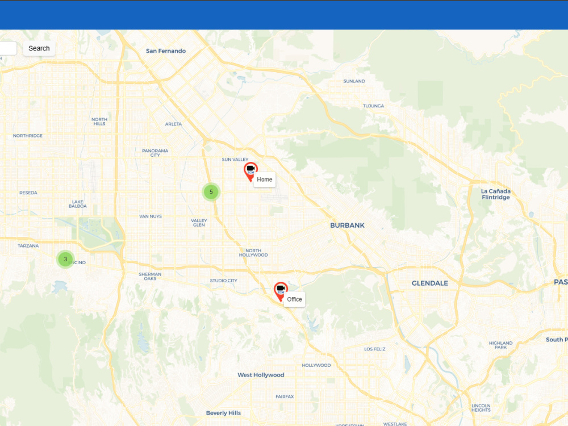Click the LAKE BALBOA map label

[77, 204]
